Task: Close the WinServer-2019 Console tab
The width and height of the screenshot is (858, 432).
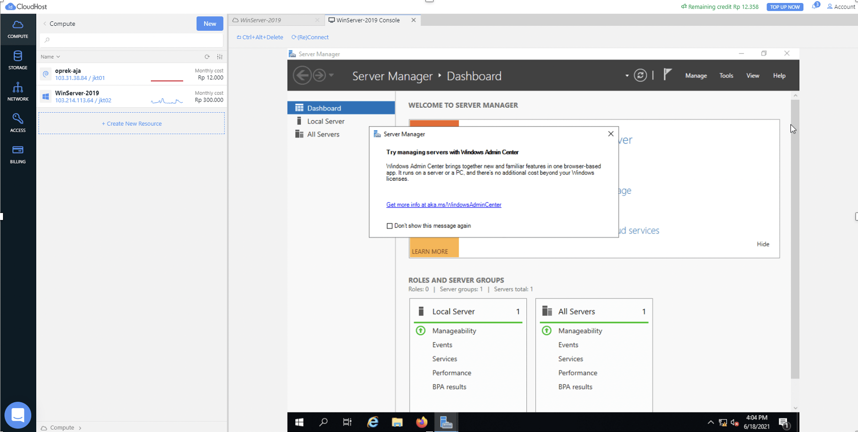Action: point(414,20)
